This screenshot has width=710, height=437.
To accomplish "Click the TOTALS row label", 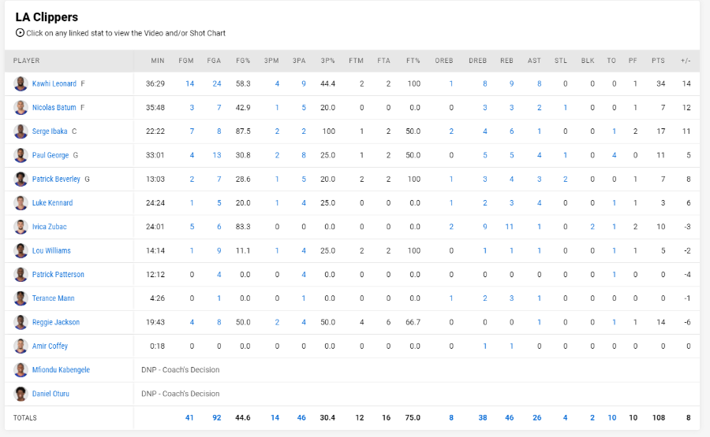I will click(x=25, y=418).
